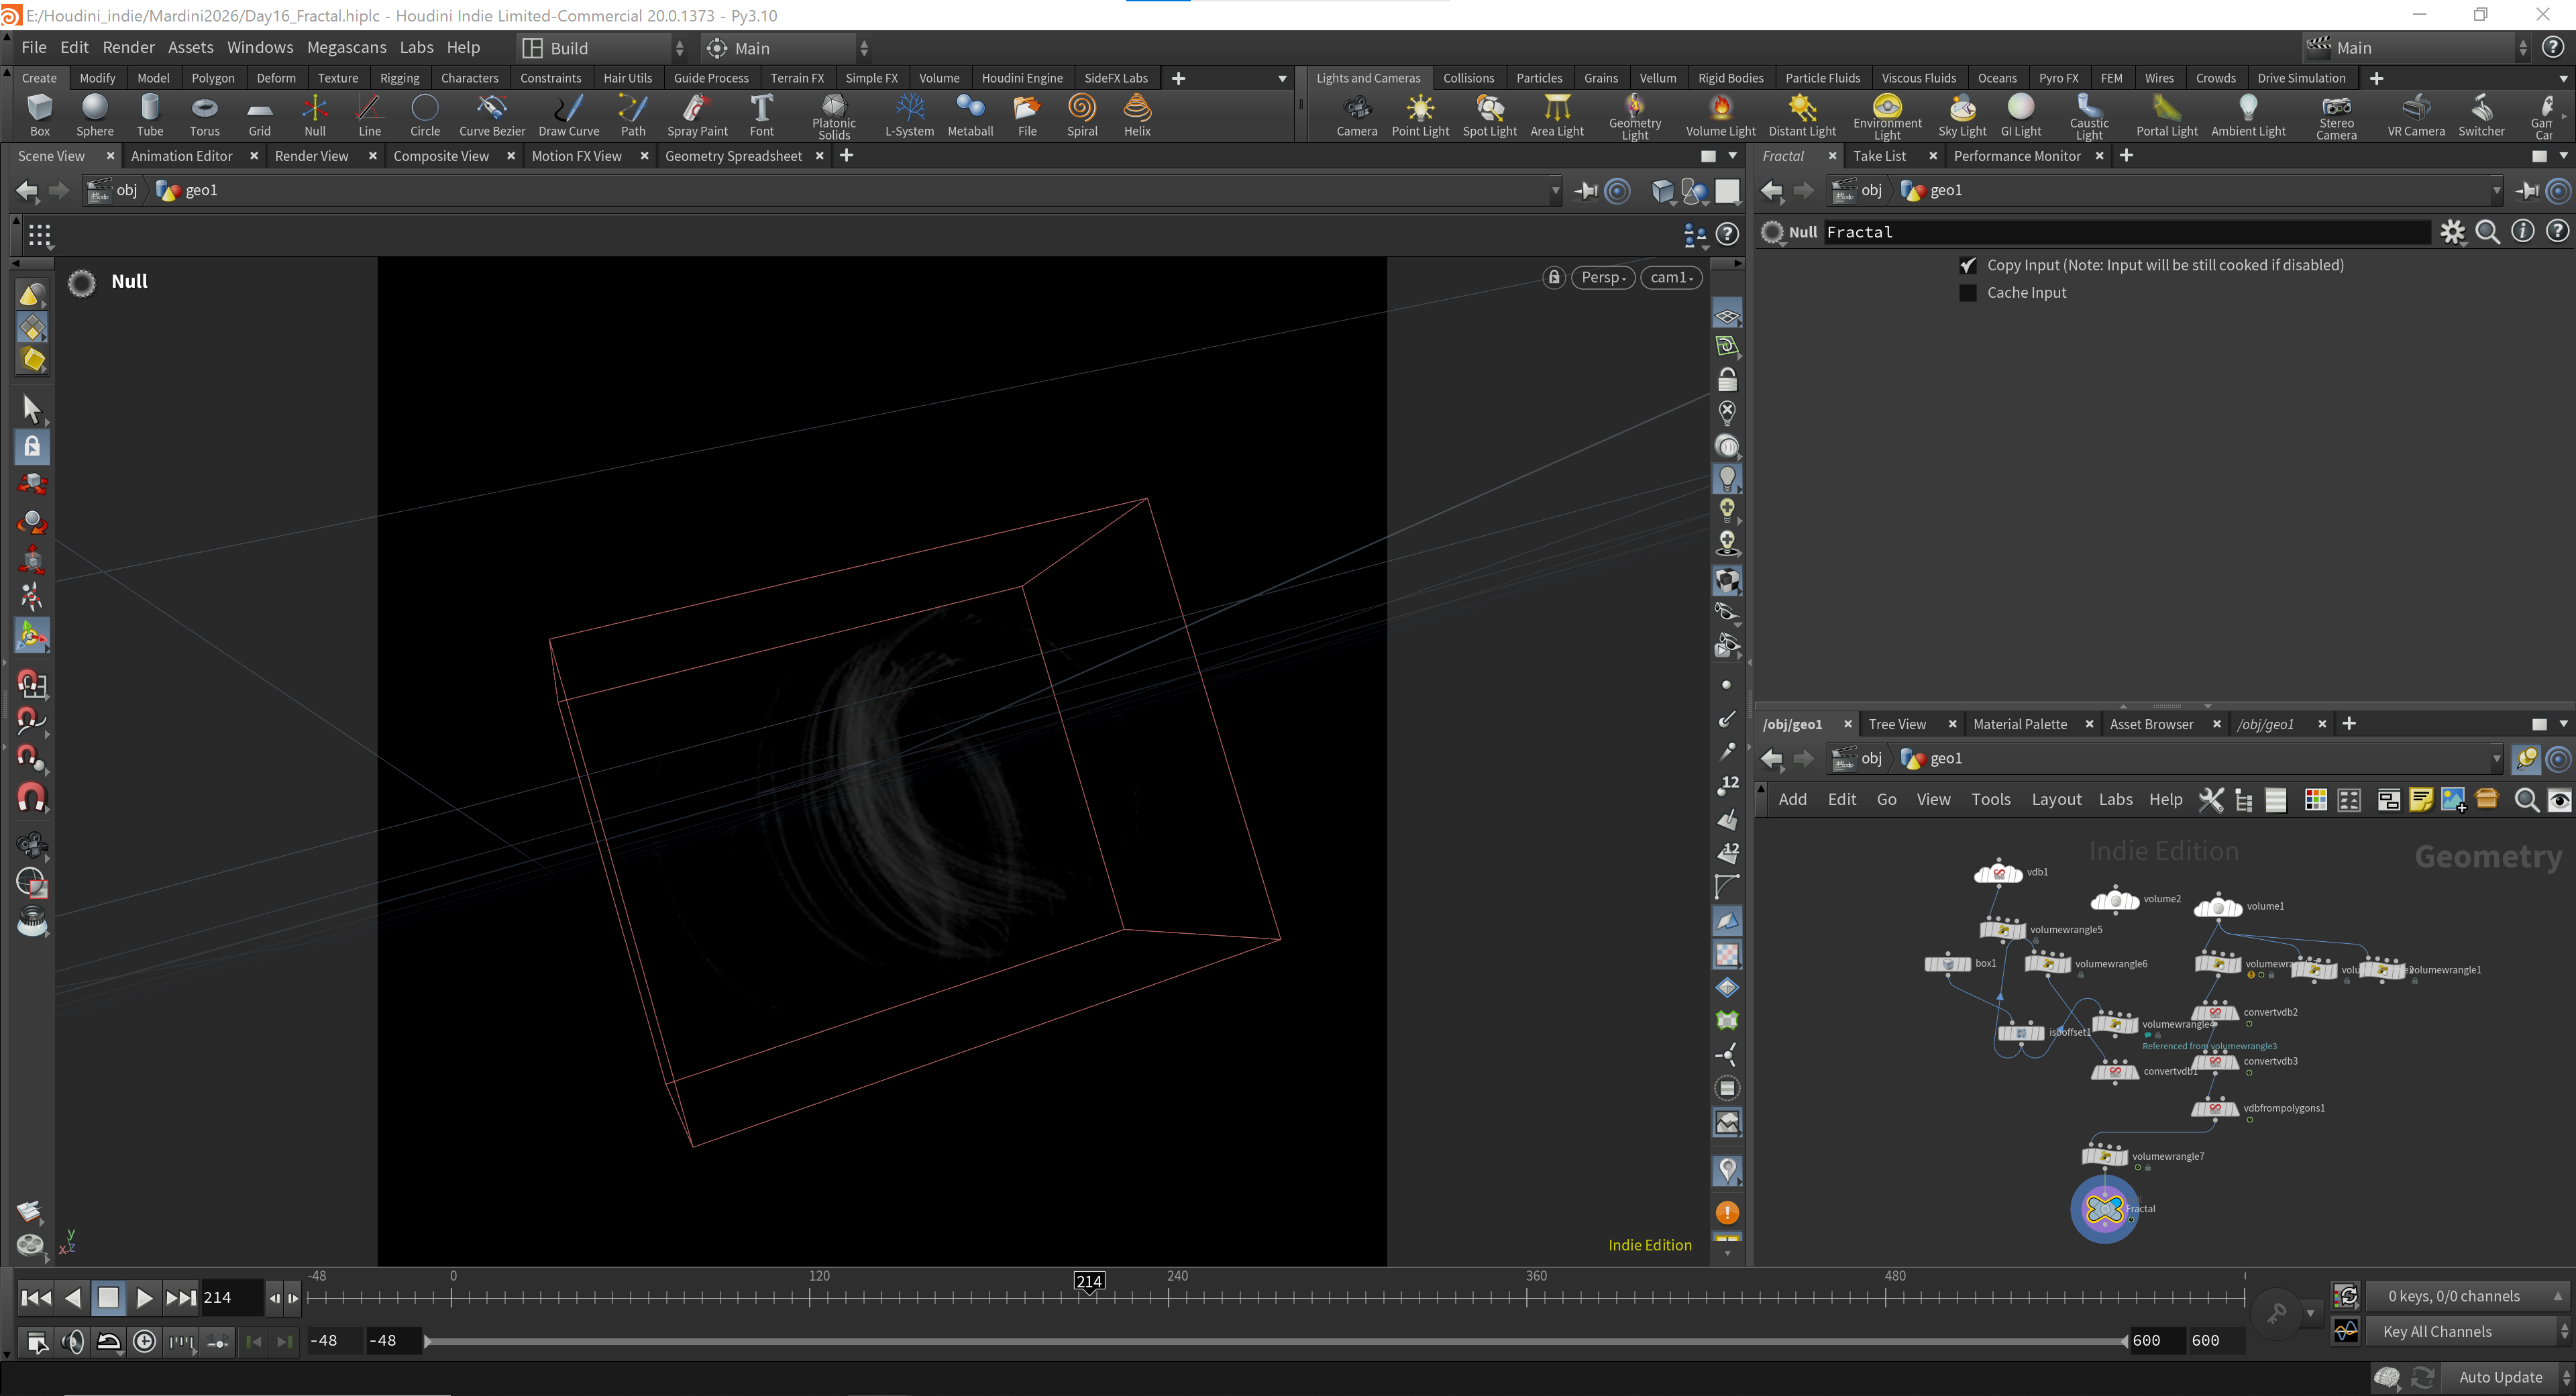This screenshot has height=1396, width=2576.
Task: Disable the Copy Input checkbox
Action: tap(1968, 265)
